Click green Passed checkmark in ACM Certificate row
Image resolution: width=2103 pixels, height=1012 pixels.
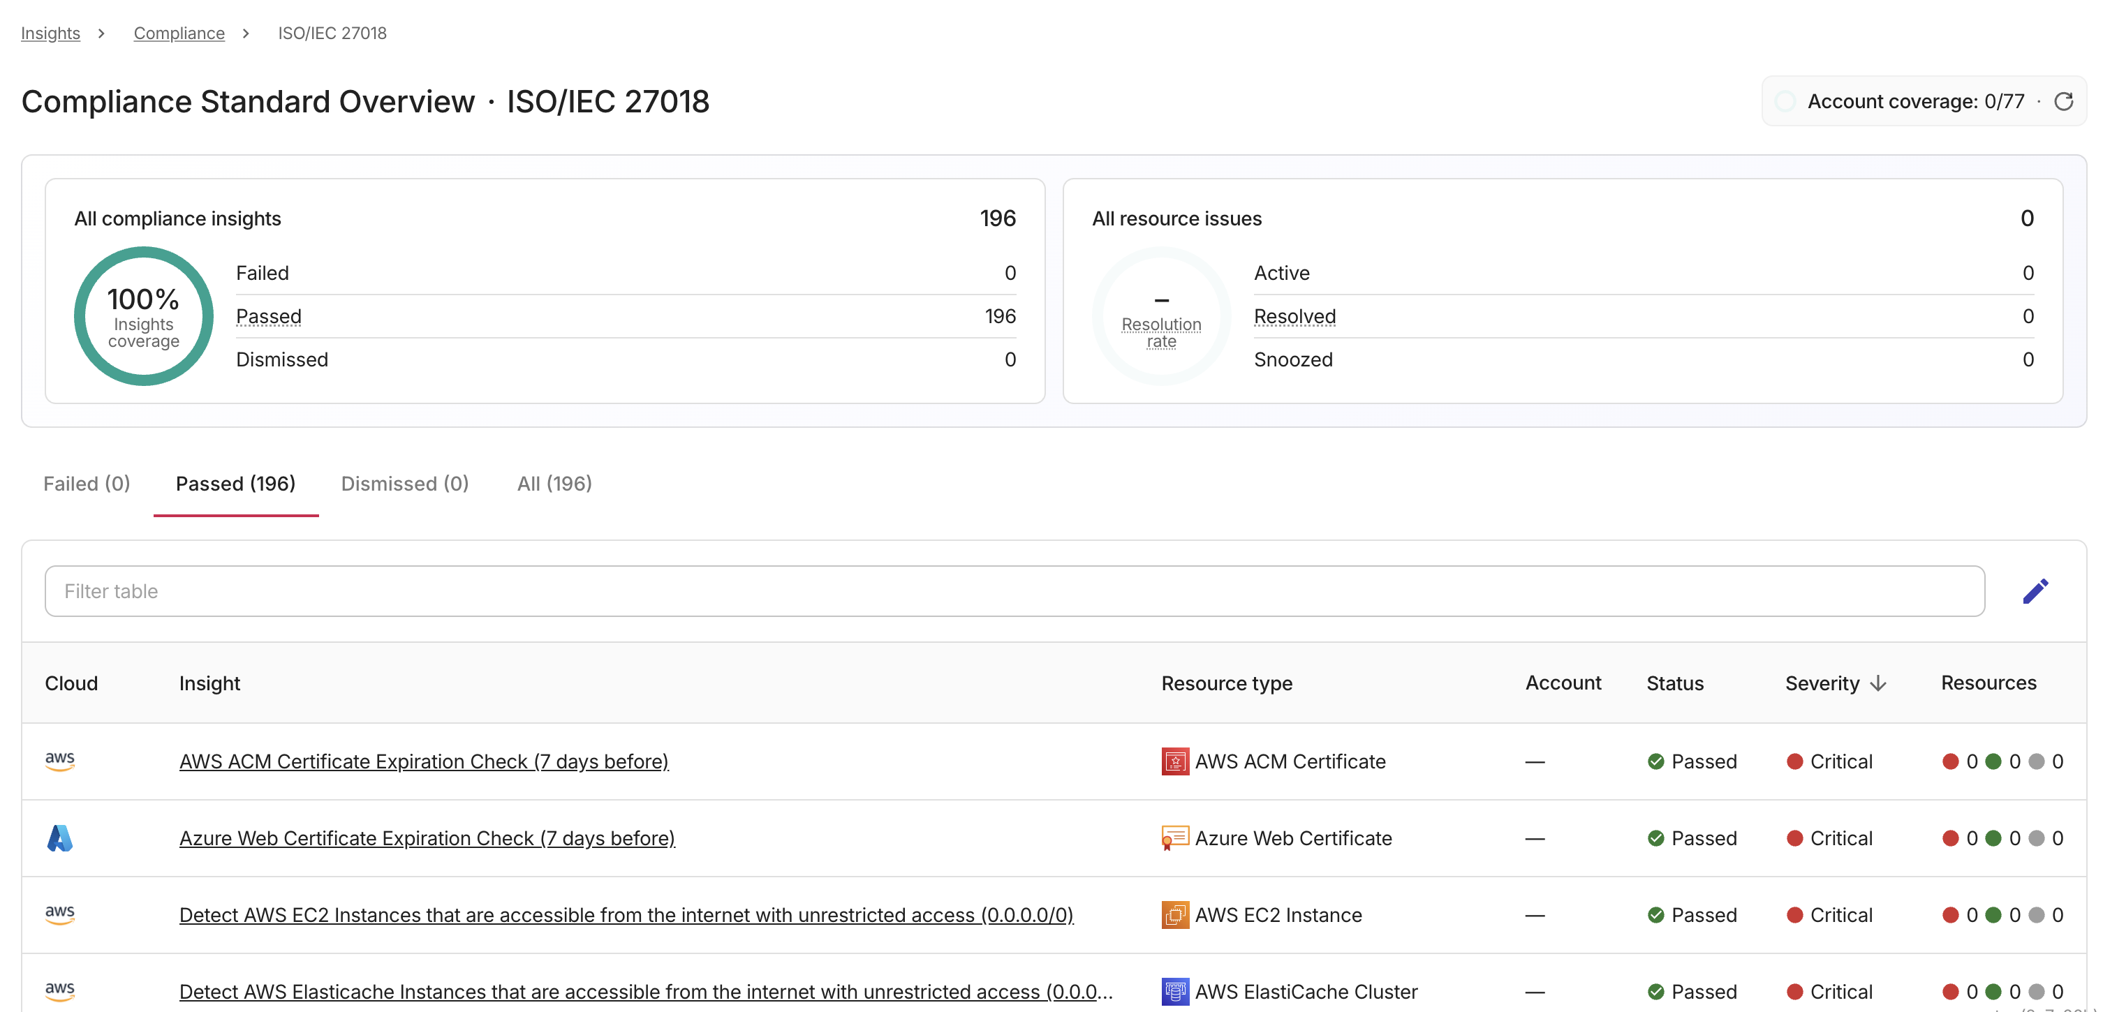pos(1655,761)
